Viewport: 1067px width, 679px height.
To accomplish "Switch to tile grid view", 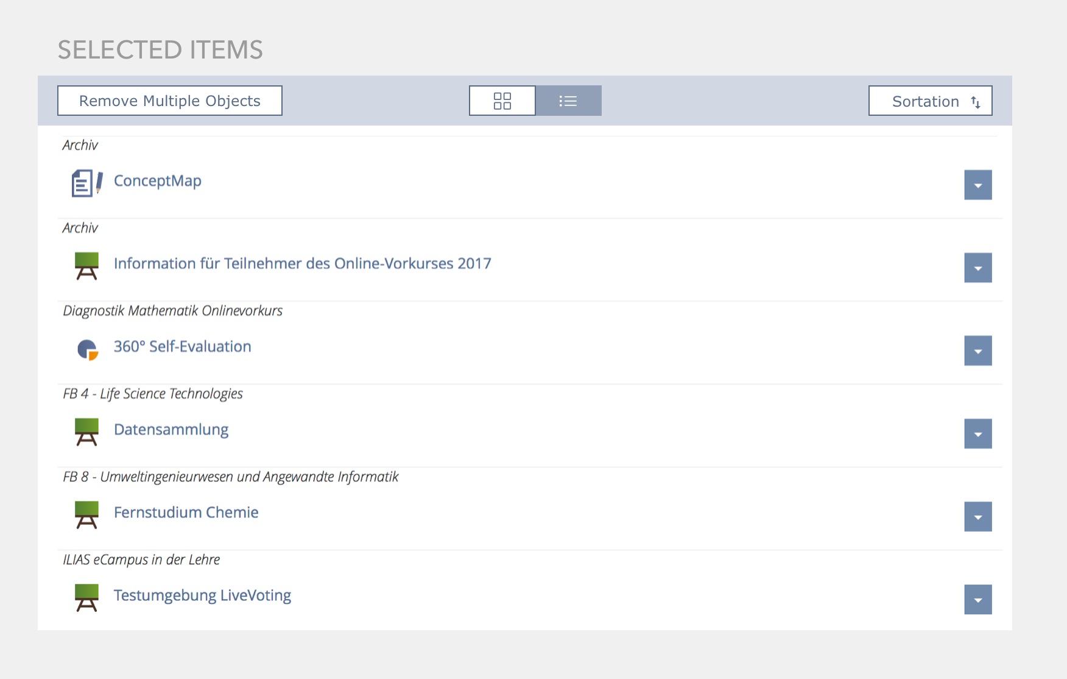I will pyautogui.click(x=502, y=101).
